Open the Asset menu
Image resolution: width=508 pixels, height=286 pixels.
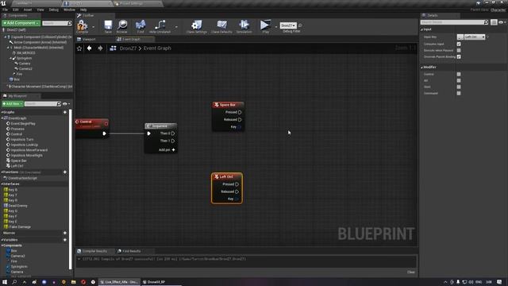[x=28, y=10]
